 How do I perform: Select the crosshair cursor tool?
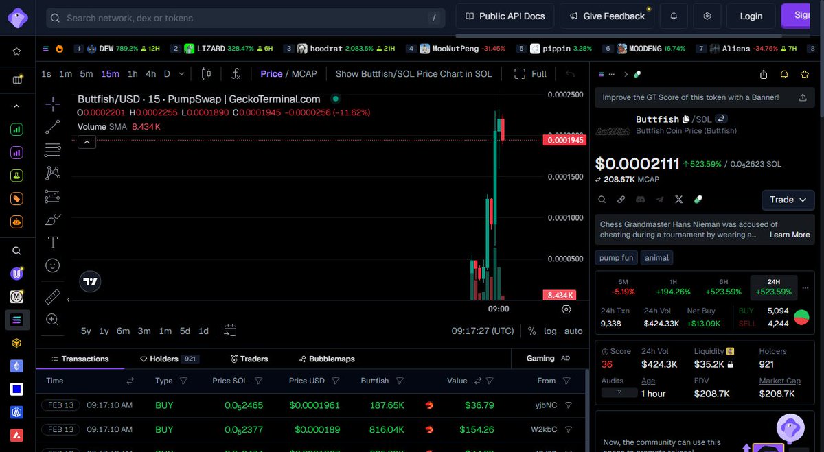tap(52, 106)
